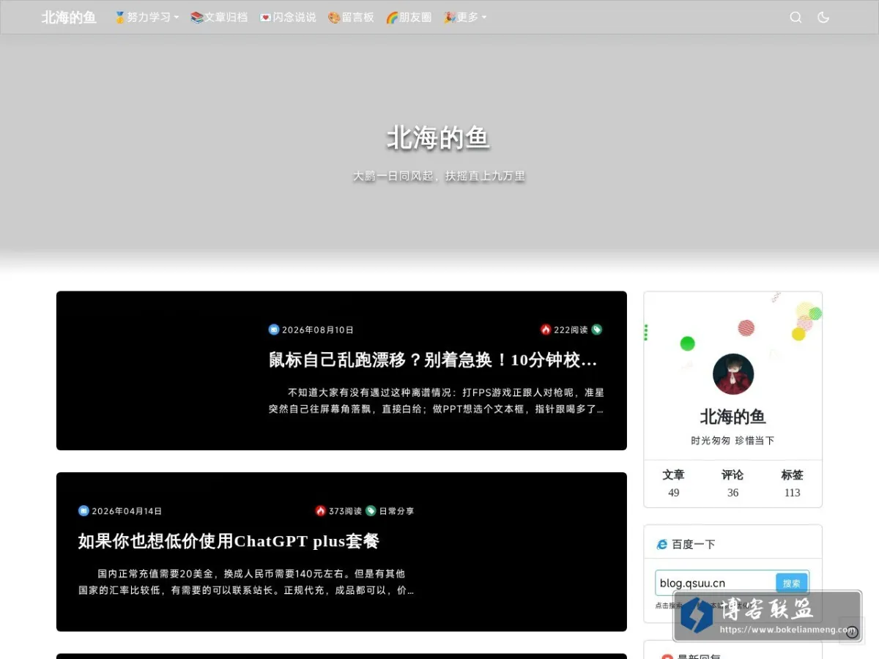The width and height of the screenshot is (879, 659).
Task: Click the blue browser icon beside 百度一下
Action: click(x=662, y=544)
